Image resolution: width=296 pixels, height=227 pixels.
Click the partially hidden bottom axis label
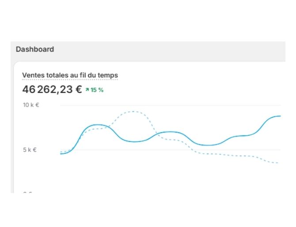click(x=27, y=192)
